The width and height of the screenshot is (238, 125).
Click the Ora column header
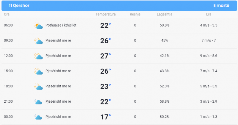click(x=7, y=14)
